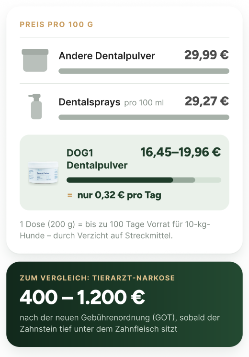Click the orange equals sign icon

point(70,195)
